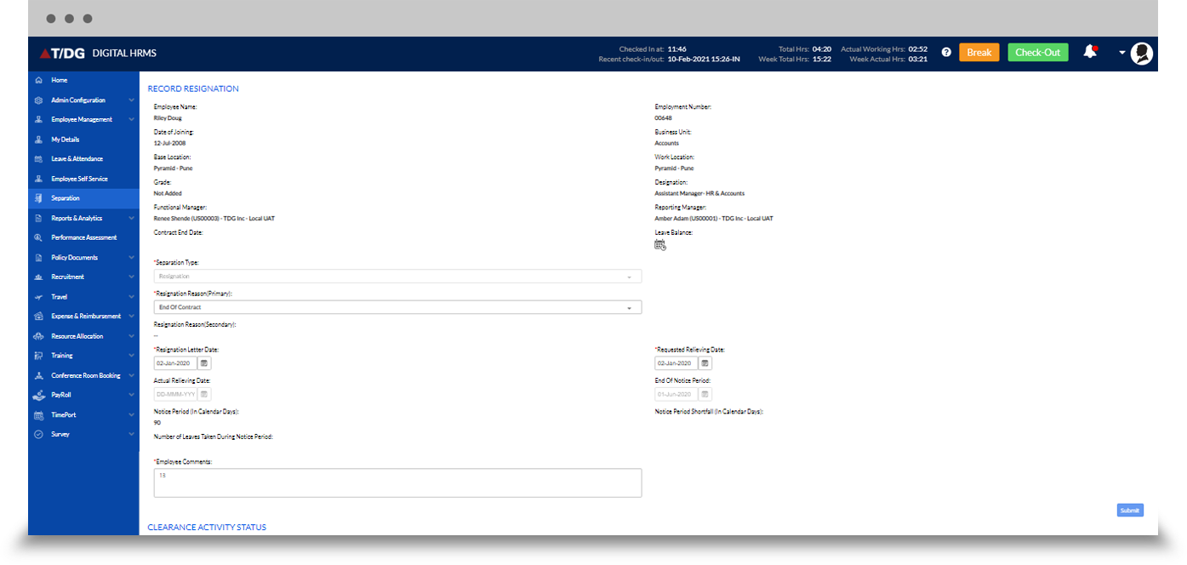Click notice period value 90

pos(157,423)
